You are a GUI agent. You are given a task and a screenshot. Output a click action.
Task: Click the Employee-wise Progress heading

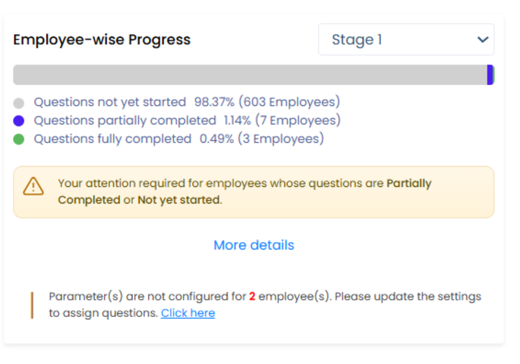tap(102, 40)
